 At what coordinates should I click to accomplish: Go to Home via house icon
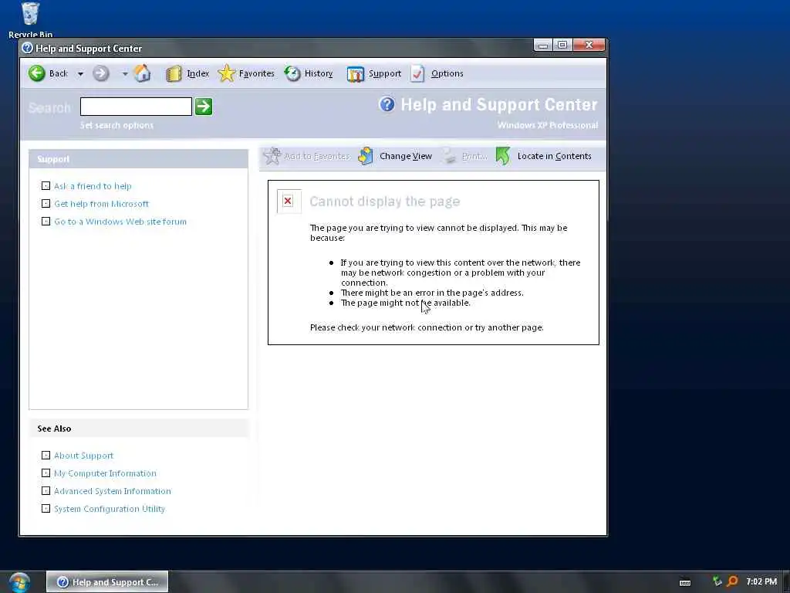point(143,73)
